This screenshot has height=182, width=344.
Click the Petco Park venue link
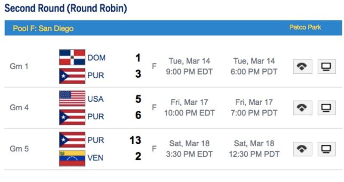[305, 27]
